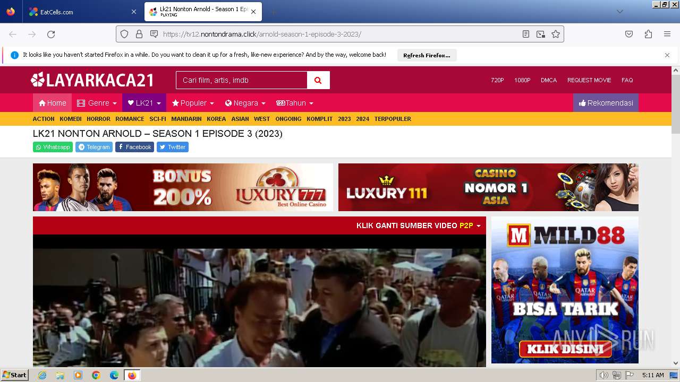
Task: Click the Luxury777 Bonus 200% banner
Action: [183, 187]
